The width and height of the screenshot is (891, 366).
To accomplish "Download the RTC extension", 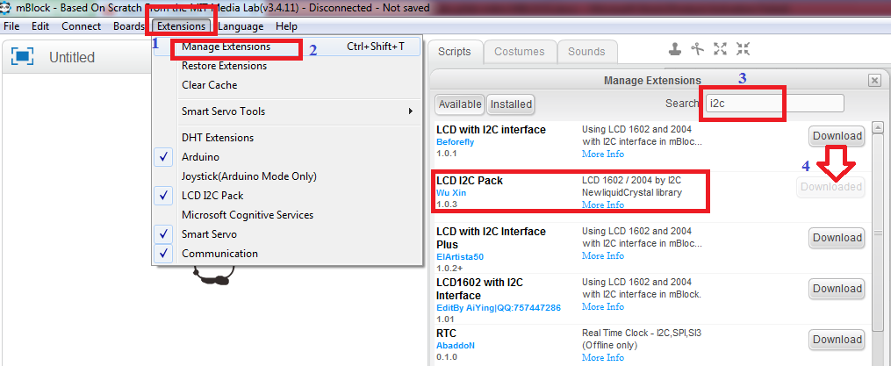I will (837, 340).
